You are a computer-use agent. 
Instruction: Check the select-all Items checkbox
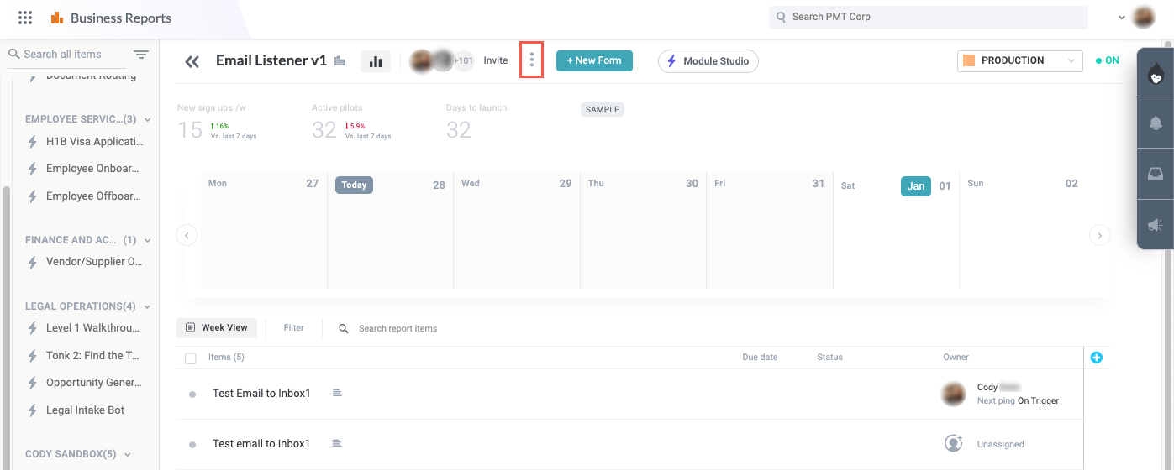pos(191,358)
